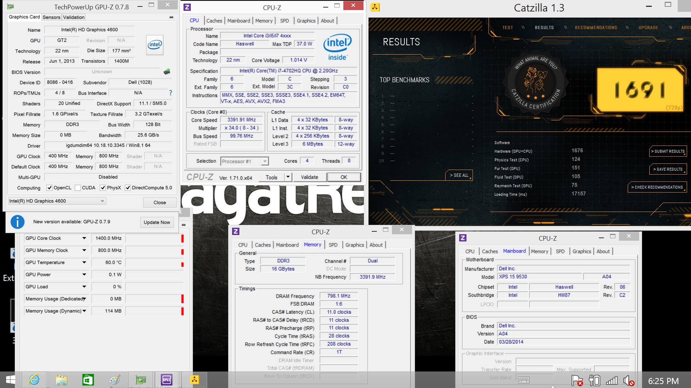Screen dimensions: 691x388
Task: Open the Paint taskbar icon
Action: click(114, 380)
